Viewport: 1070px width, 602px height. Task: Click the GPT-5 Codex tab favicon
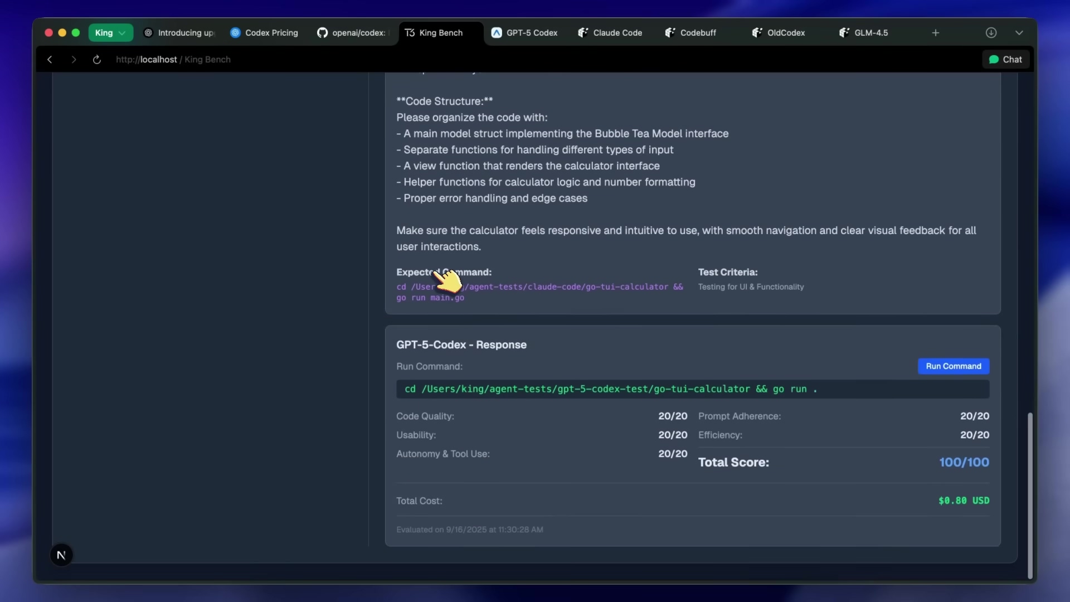[496, 33]
